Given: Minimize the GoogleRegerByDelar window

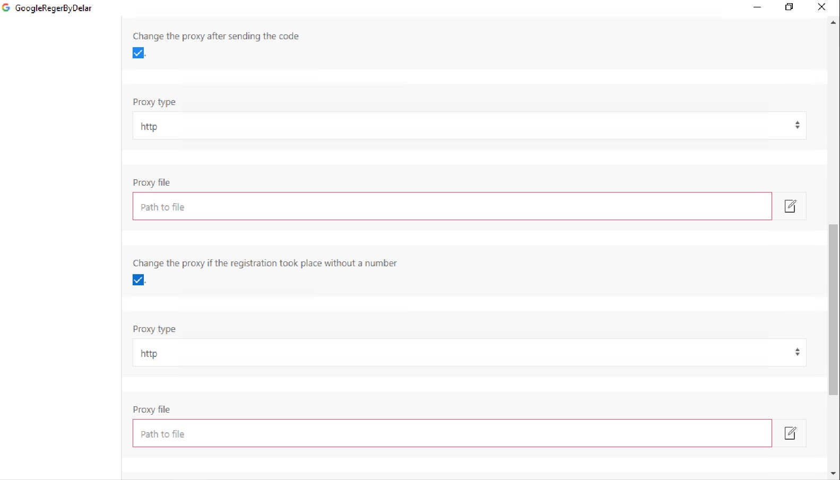Looking at the screenshot, I should coord(757,7).
